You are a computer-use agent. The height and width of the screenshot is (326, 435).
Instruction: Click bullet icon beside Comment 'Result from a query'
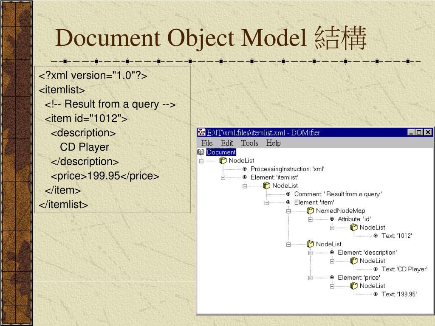pyautogui.click(x=288, y=194)
